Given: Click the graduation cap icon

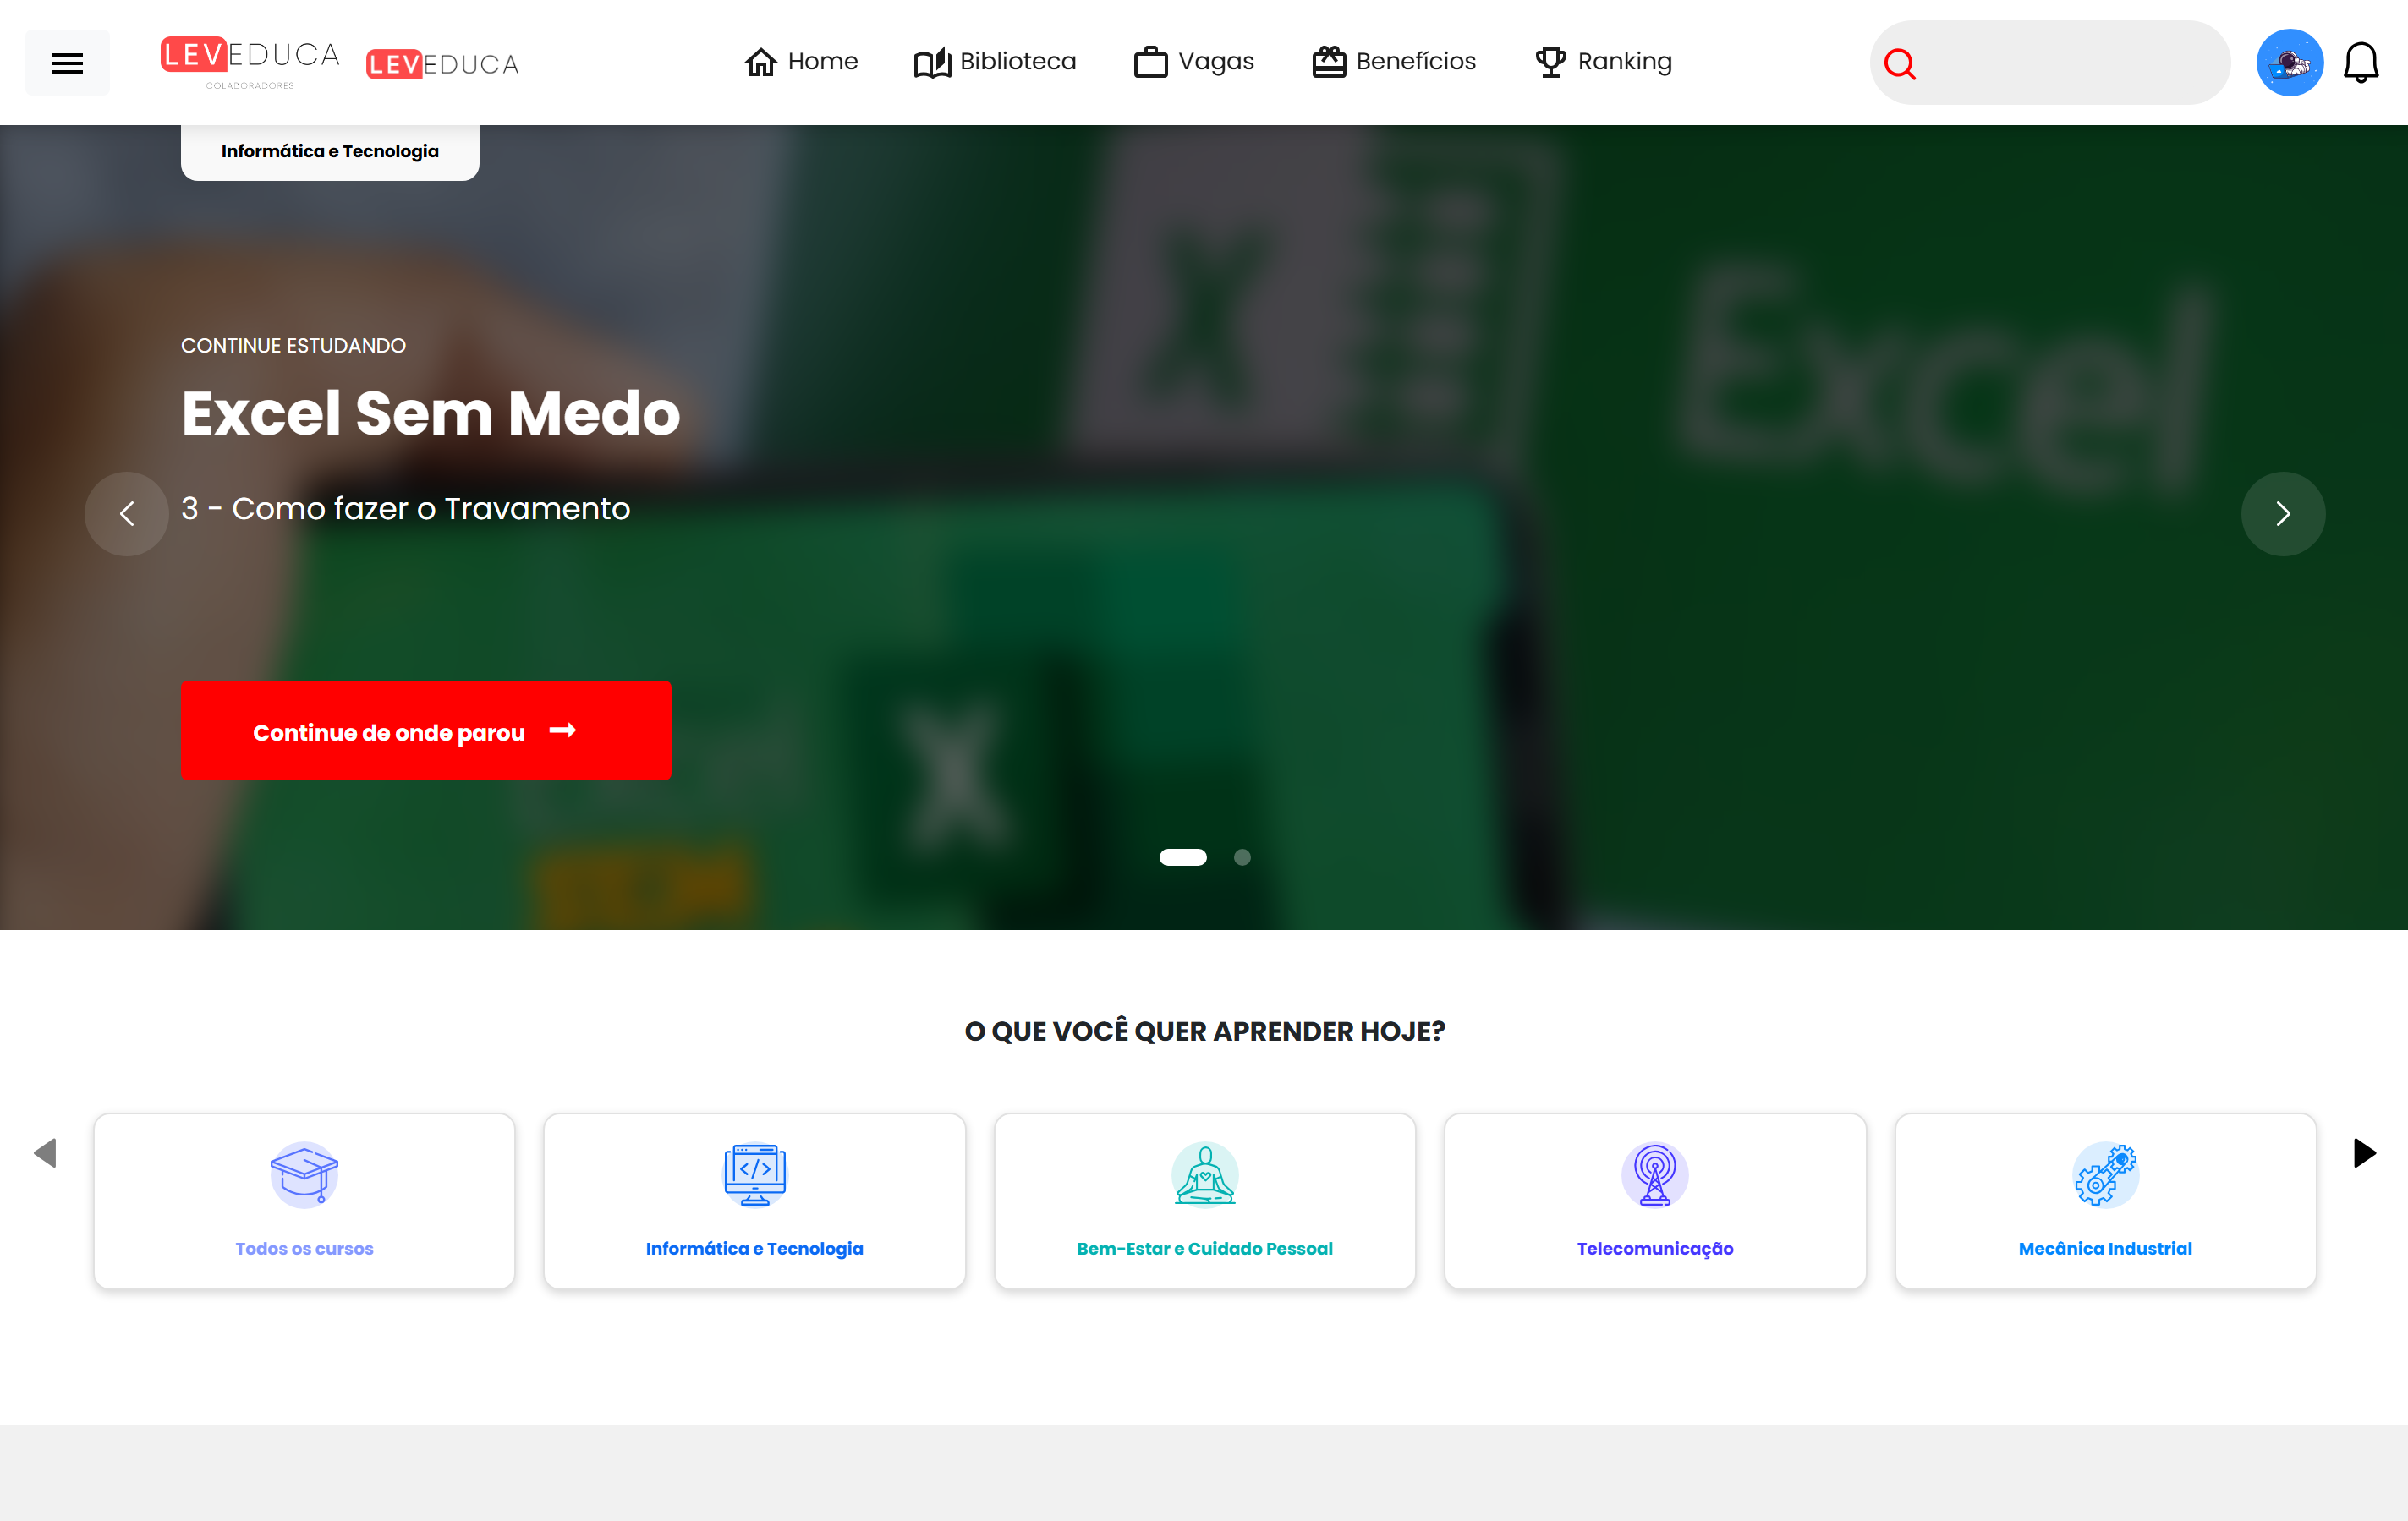Looking at the screenshot, I should click(304, 1174).
